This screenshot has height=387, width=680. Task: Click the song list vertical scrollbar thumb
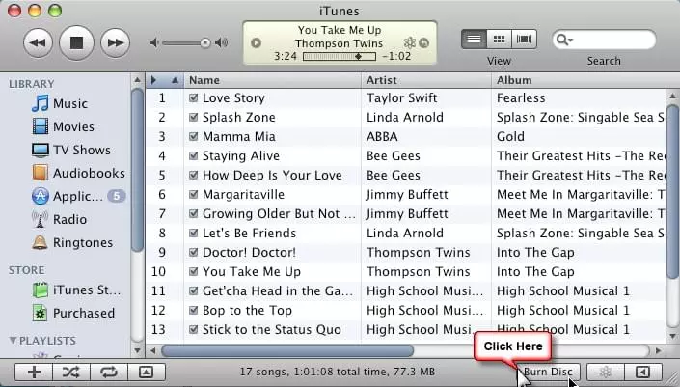pos(672,191)
